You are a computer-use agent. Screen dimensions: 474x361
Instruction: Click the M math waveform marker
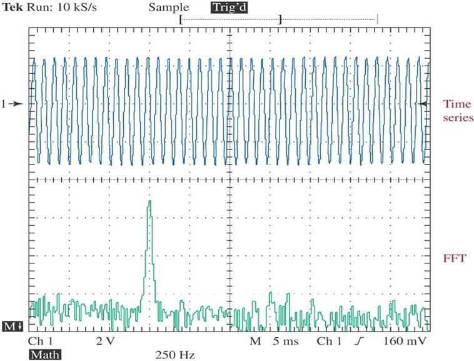pyautogui.click(x=12, y=327)
